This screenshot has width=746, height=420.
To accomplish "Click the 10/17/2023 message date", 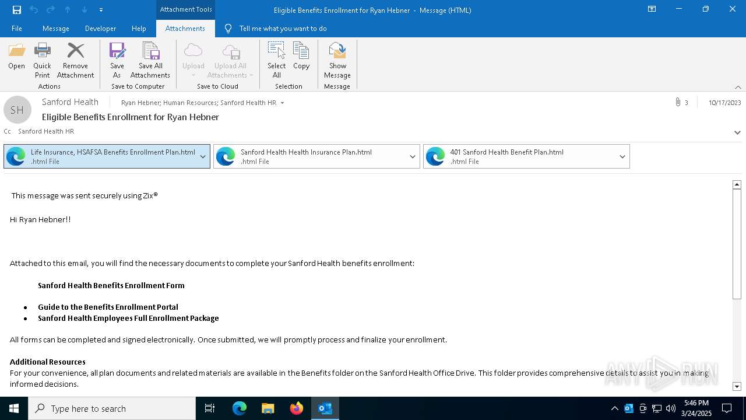I will tap(724, 103).
